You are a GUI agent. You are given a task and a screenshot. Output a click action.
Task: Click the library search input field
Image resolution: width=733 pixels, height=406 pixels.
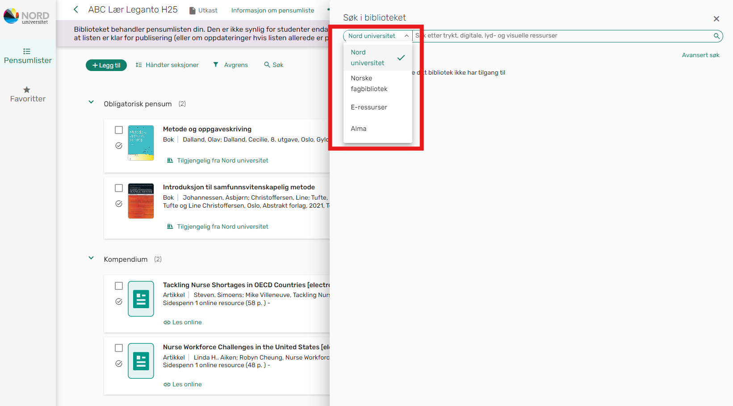pyautogui.click(x=562, y=36)
